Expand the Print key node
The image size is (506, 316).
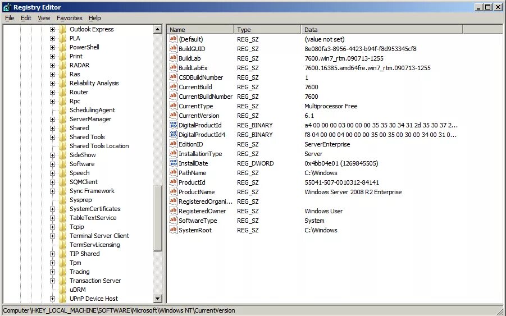pyautogui.click(x=52, y=56)
